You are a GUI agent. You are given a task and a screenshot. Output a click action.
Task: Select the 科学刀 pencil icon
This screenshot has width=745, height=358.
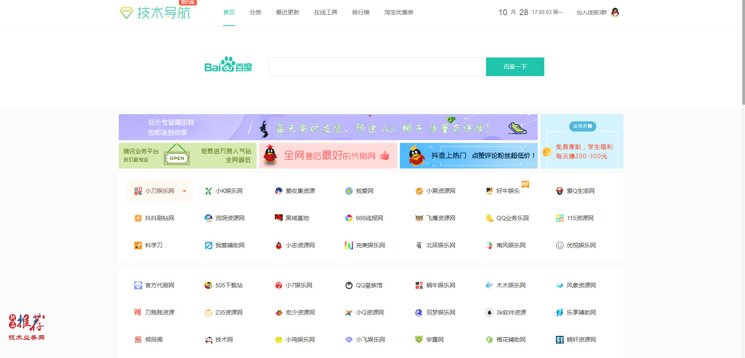point(138,245)
